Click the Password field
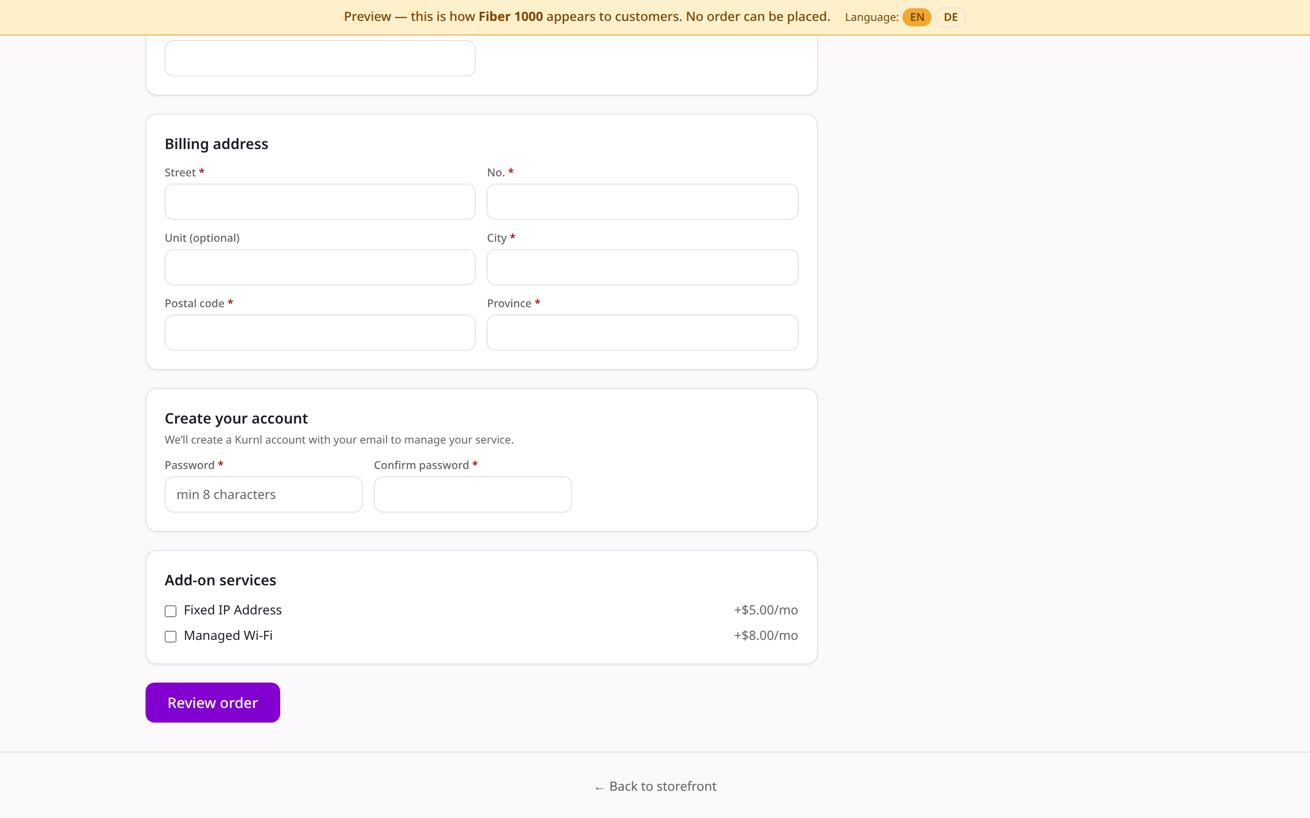 264,494
